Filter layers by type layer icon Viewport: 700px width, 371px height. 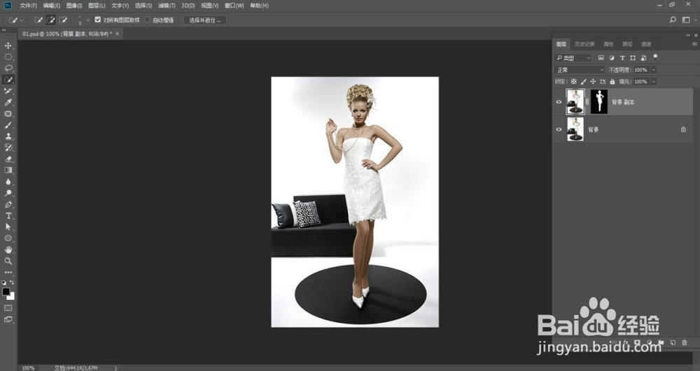pos(622,58)
